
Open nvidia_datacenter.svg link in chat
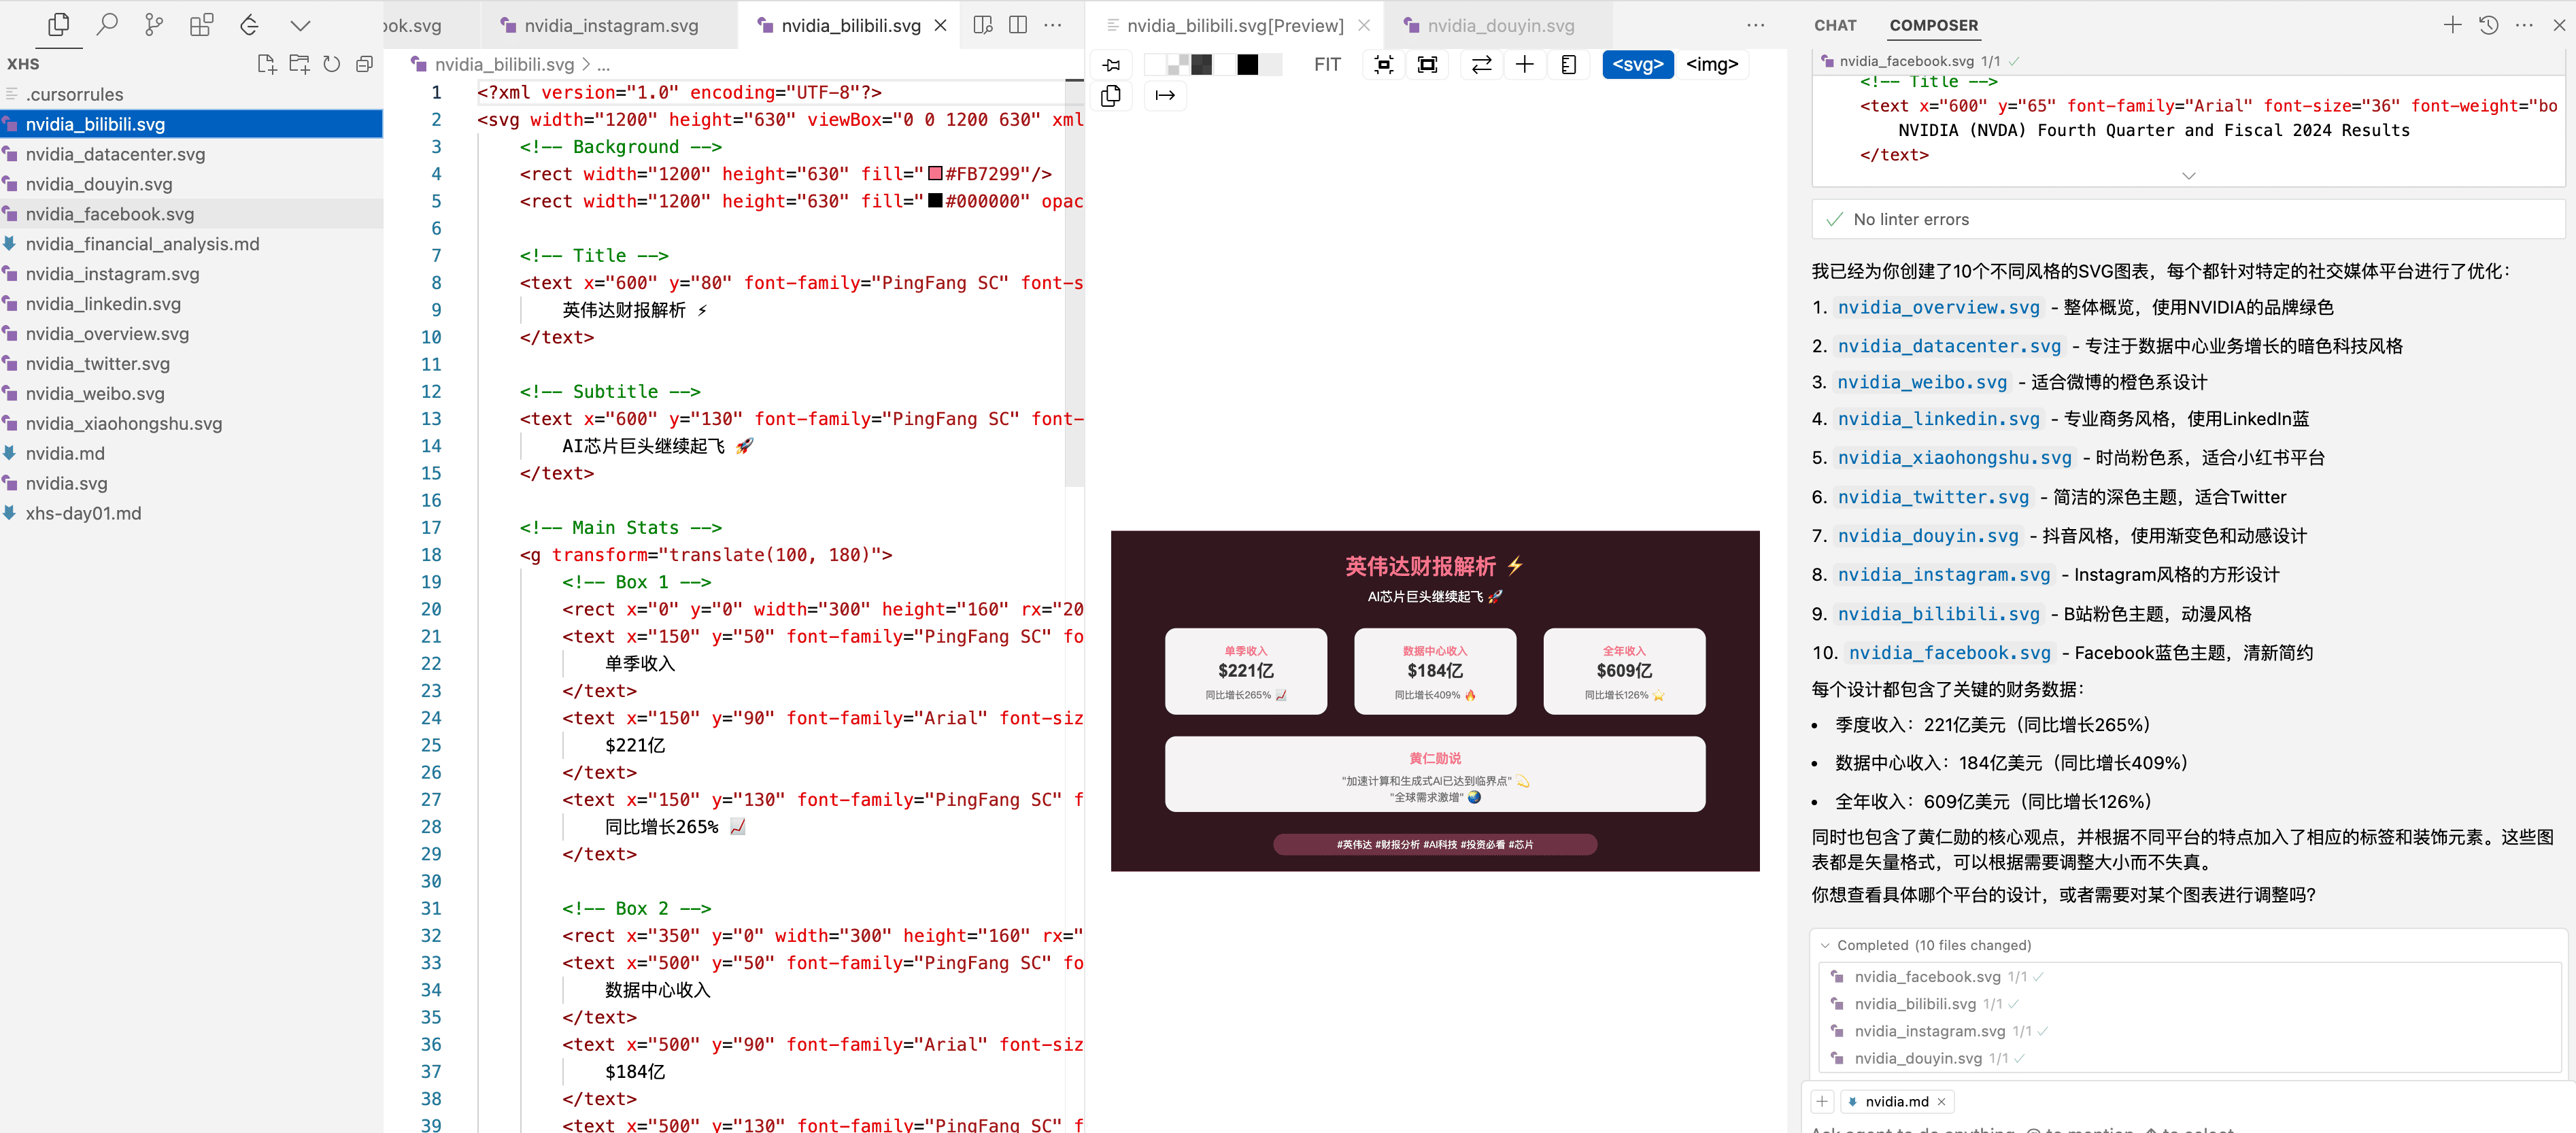pyautogui.click(x=1949, y=346)
